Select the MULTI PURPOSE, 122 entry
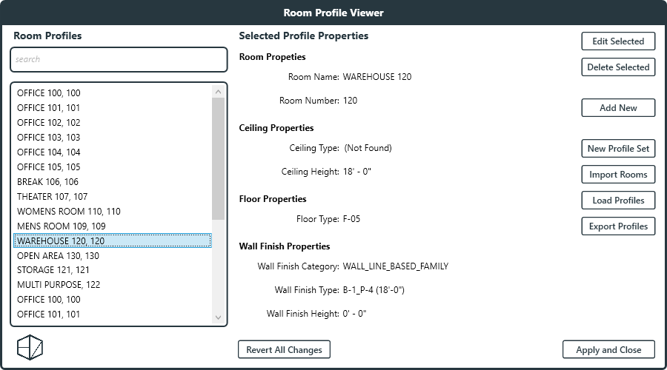 pyautogui.click(x=59, y=285)
